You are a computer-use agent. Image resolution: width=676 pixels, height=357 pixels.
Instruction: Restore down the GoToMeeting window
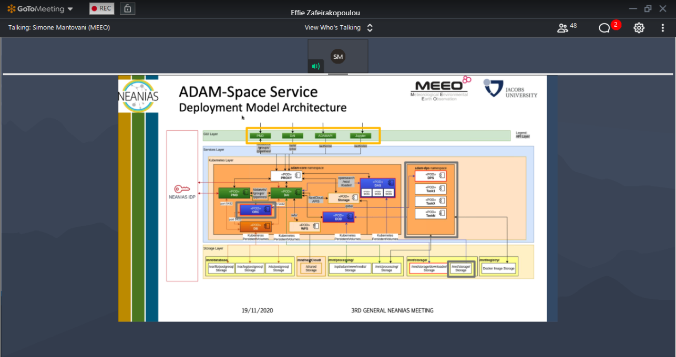(648, 8)
